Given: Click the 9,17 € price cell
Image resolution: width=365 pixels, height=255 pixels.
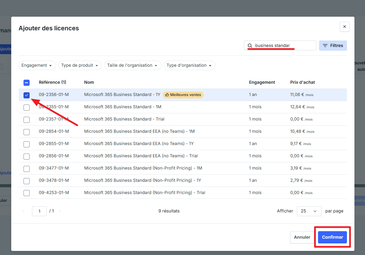Looking at the screenshot, I should [x=301, y=144].
